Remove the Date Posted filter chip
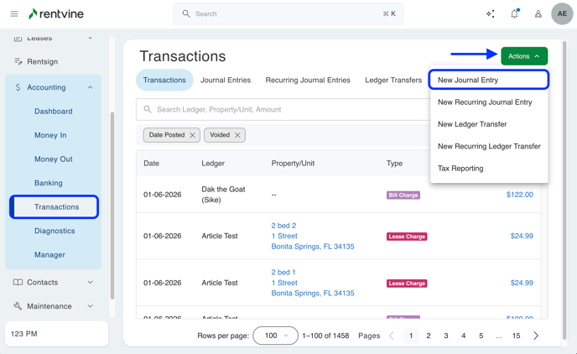577x354 pixels. point(193,135)
